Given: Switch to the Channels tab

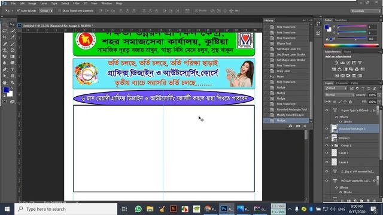Looking at the screenshot, I should coord(342,83).
